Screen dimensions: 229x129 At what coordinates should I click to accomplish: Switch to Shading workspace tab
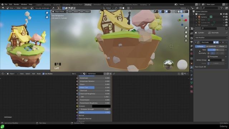point(88,5)
